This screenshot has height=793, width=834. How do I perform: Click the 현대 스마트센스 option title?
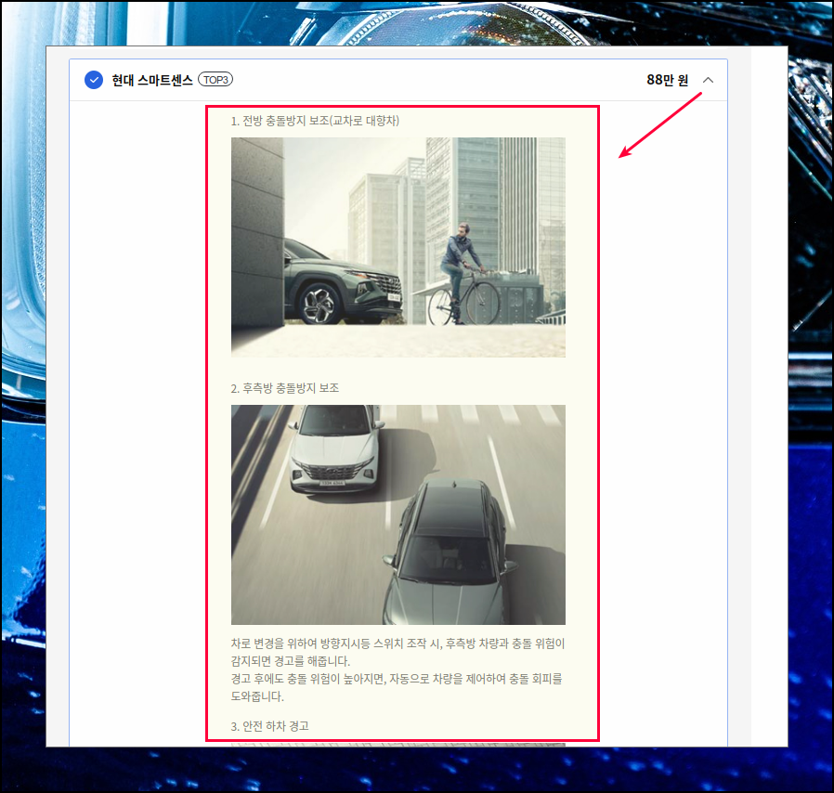pyautogui.click(x=152, y=80)
